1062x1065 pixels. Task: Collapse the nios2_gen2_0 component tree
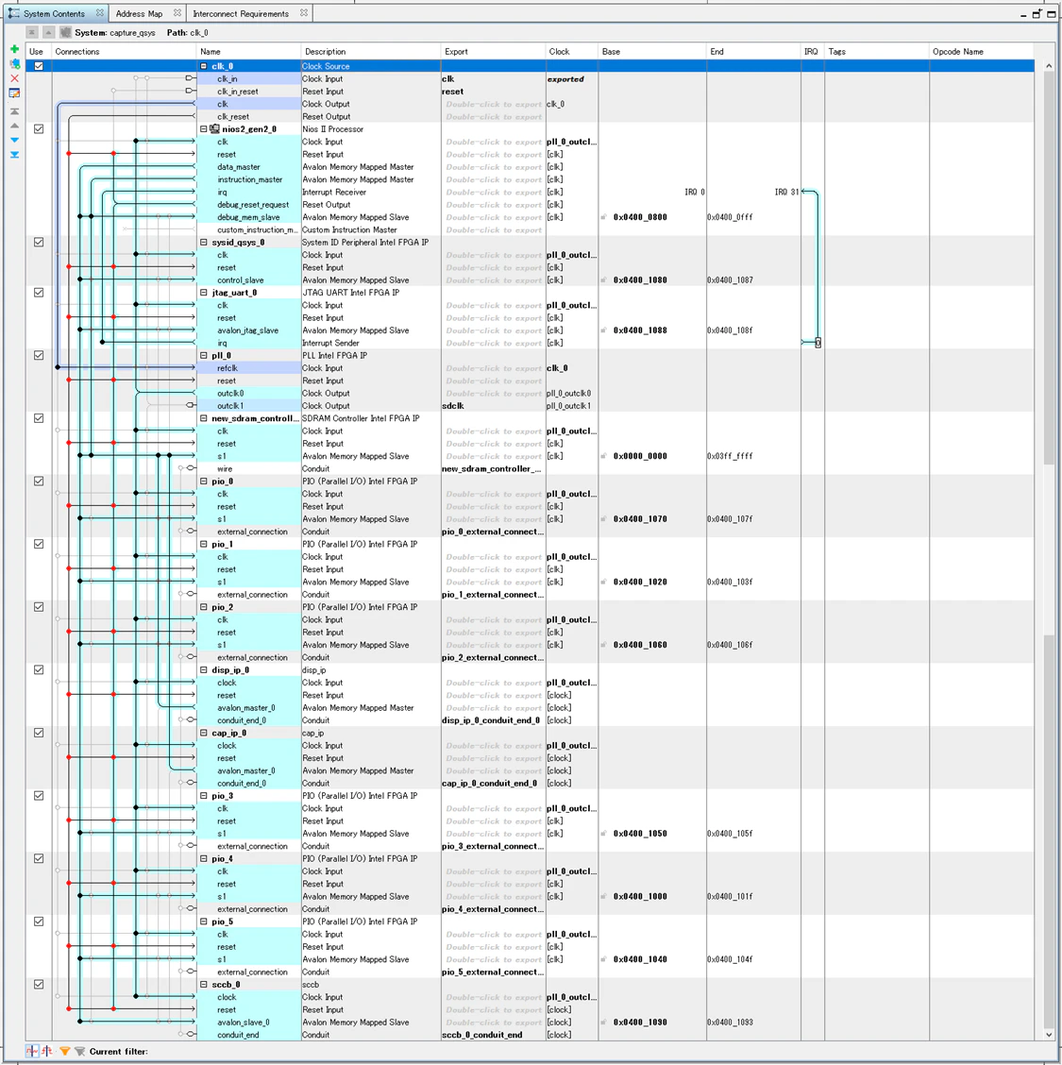click(x=204, y=129)
